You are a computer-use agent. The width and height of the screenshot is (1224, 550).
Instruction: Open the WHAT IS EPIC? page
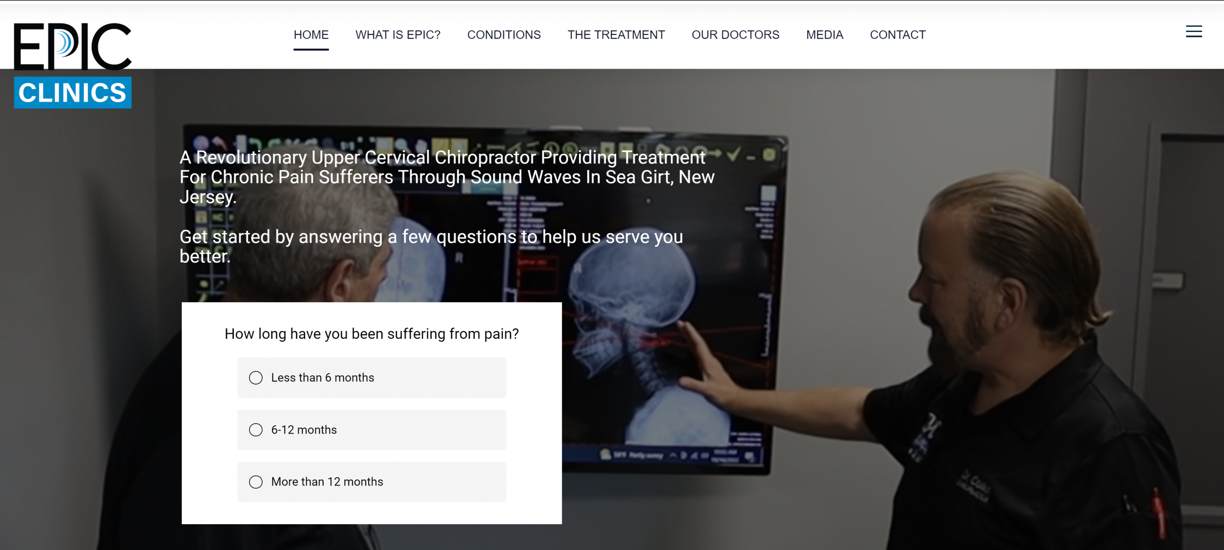(x=398, y=35)
